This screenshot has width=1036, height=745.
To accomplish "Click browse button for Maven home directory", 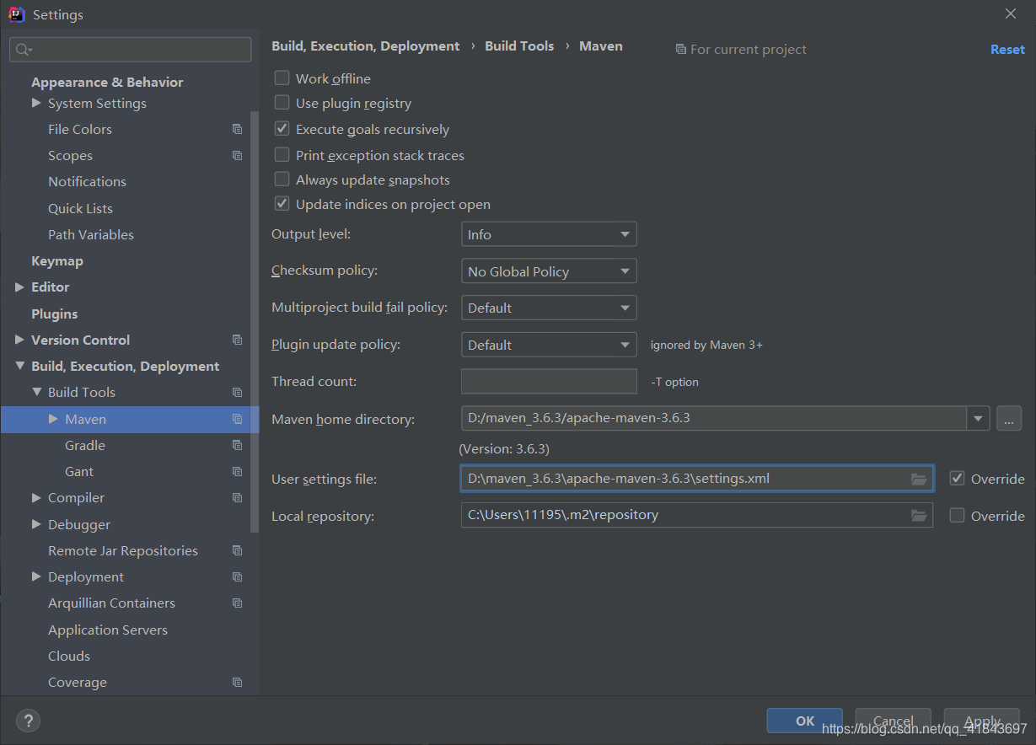I will [1009, 418].
